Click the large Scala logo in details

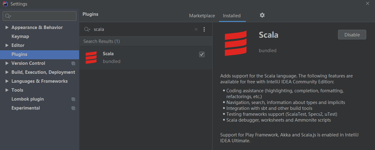(x=236, y=43)
